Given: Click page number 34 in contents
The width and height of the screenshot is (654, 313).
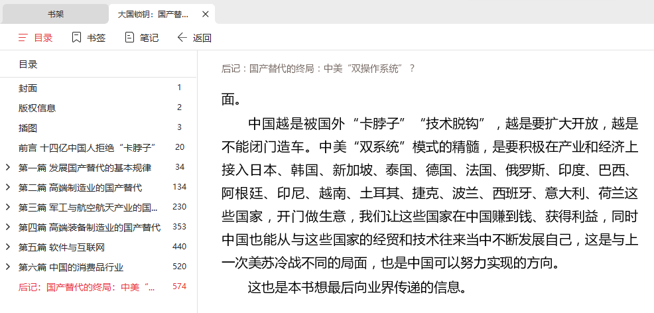Looking at the screenshot, I should (x=180, y=166).
